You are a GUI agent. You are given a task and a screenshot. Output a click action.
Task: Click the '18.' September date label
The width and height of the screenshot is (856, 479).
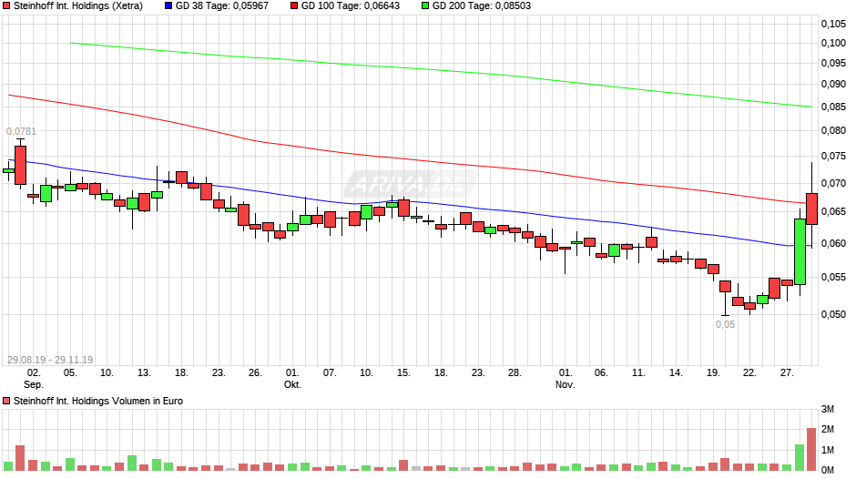pyautogui.click(x=181, y=372)
